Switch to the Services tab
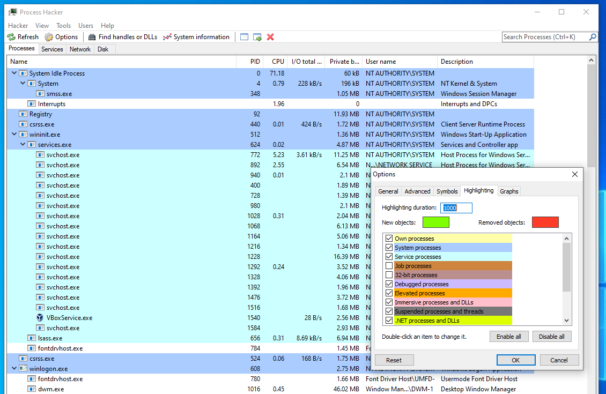 pyautogui.click(x=52, y=49)
